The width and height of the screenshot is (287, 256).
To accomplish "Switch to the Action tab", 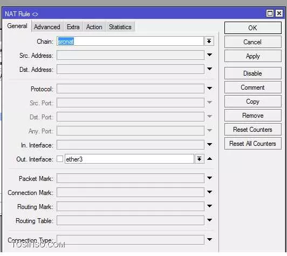I will click(x=94, y=27).
